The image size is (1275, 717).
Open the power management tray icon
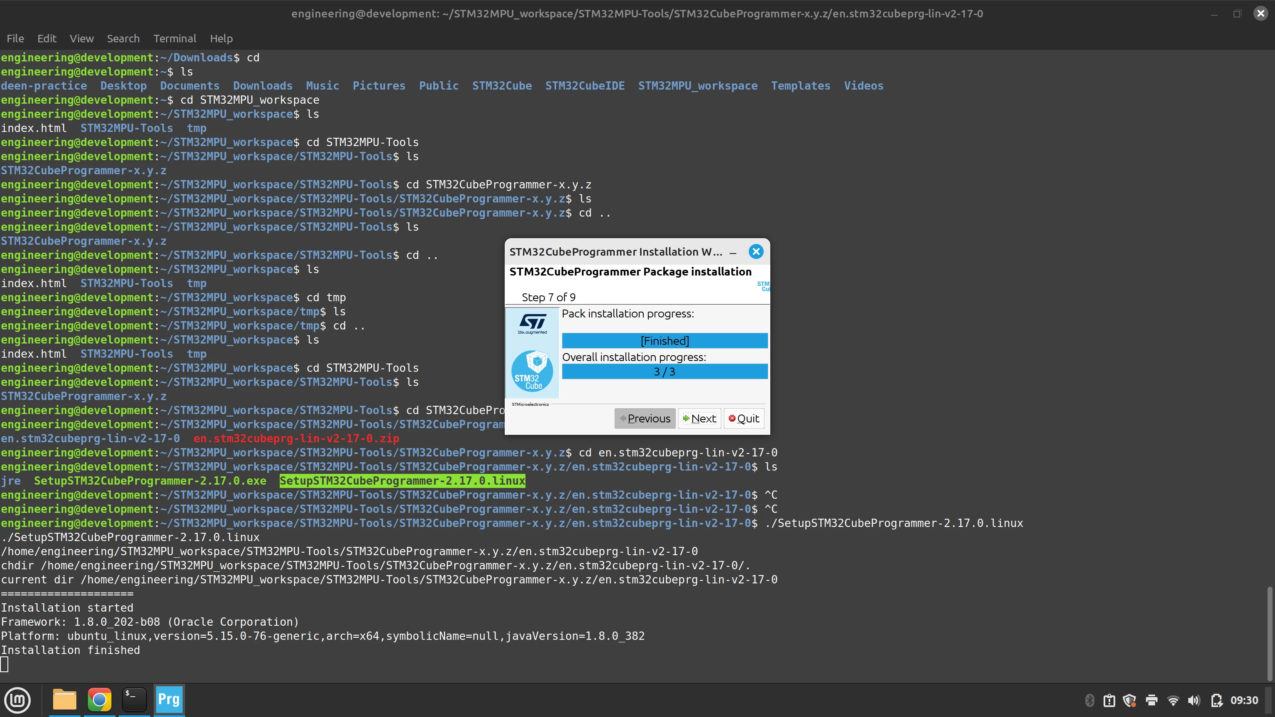point(1216,700)
